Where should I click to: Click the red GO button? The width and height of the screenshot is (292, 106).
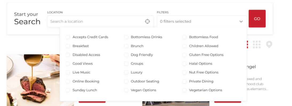pyautogui.click(x=257, y=19)
